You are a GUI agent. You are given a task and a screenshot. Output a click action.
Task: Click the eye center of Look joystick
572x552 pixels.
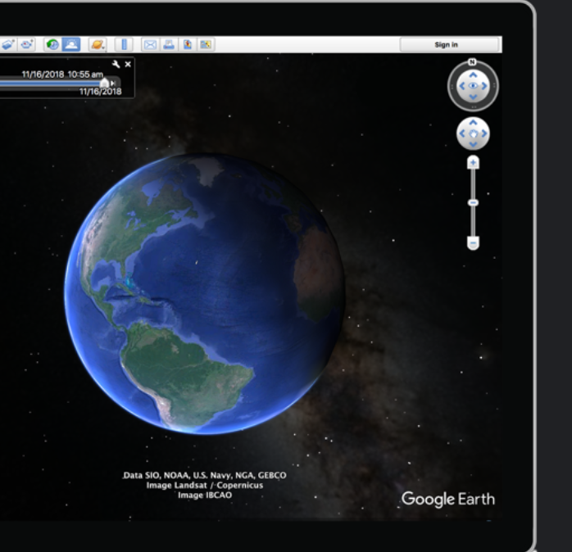[x=473, y=86]
